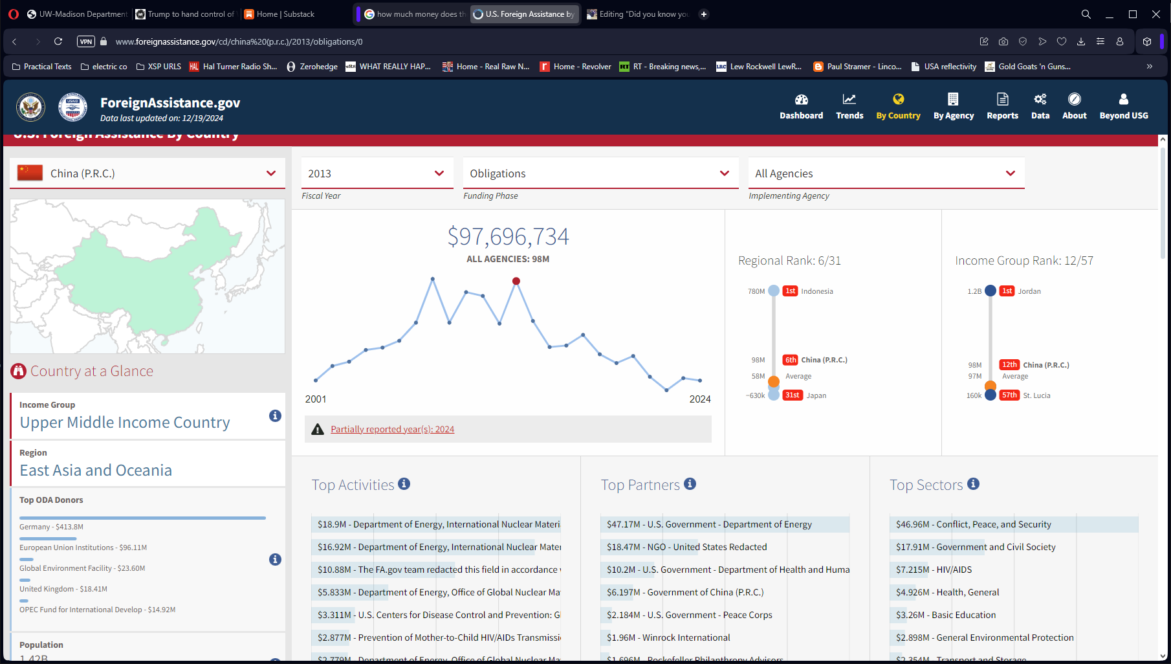Open the Practical Texts bookmark folder
This screenshot has height=664, width=1171.
tap(42, 67)
